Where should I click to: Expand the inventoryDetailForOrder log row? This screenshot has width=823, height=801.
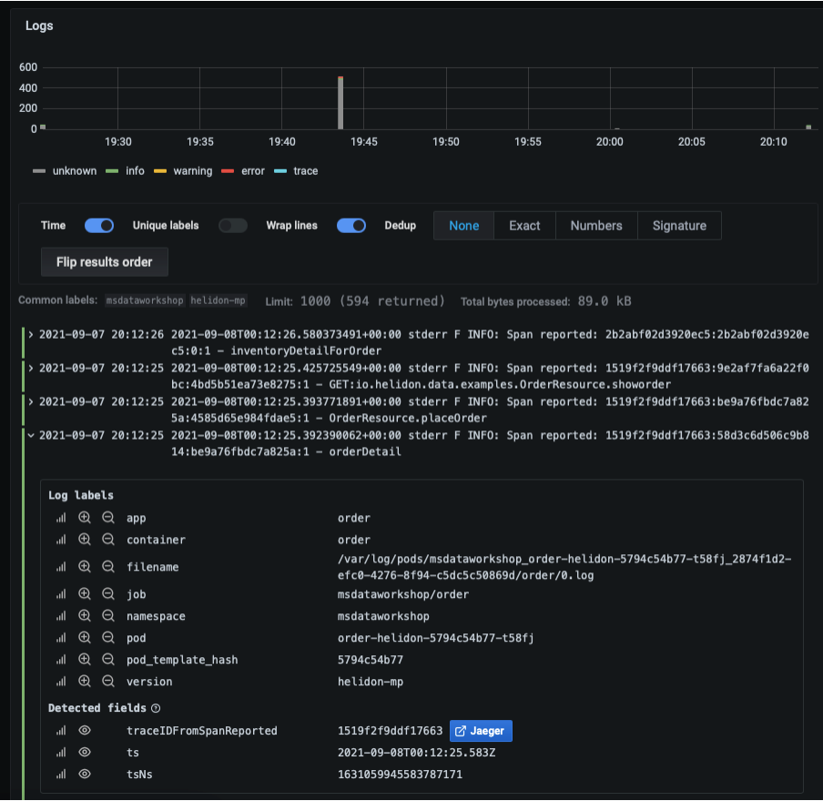pyautogui.click(x=31, y=335)
